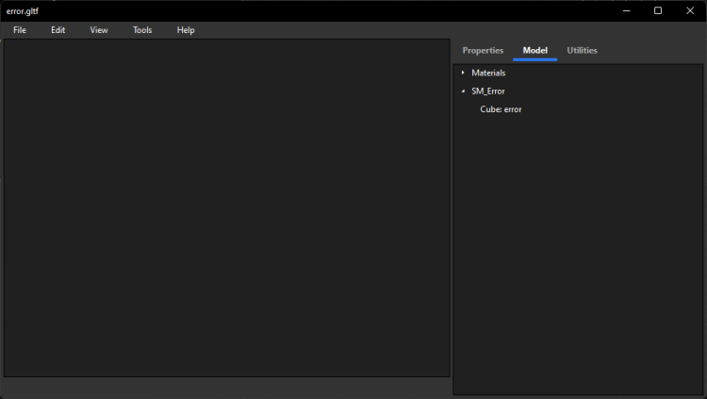
Task: Open the File menu
Action: [20, 30]
